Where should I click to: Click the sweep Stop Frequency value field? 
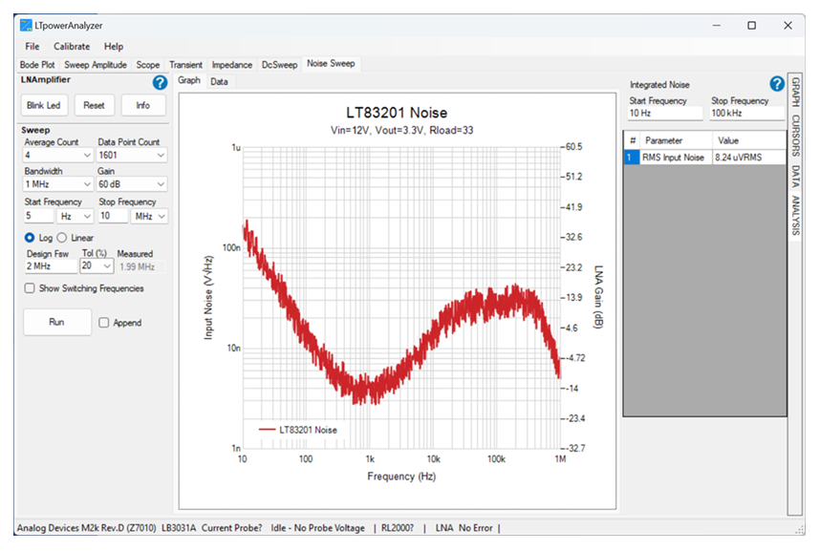click(x=113, y=216)
